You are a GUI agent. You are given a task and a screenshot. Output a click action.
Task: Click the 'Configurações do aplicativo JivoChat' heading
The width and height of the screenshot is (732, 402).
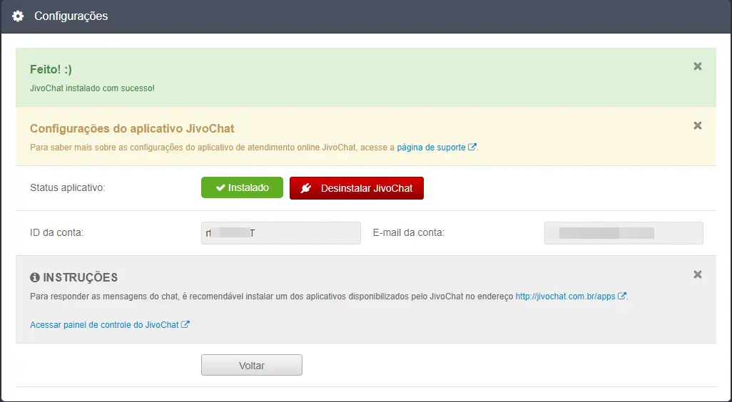[x=132, y=128]
